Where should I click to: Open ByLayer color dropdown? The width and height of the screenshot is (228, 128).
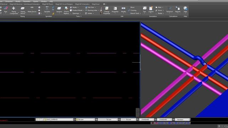(85, 119)
